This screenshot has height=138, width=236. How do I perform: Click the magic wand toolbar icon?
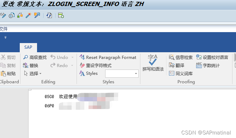tap(28, 15)
